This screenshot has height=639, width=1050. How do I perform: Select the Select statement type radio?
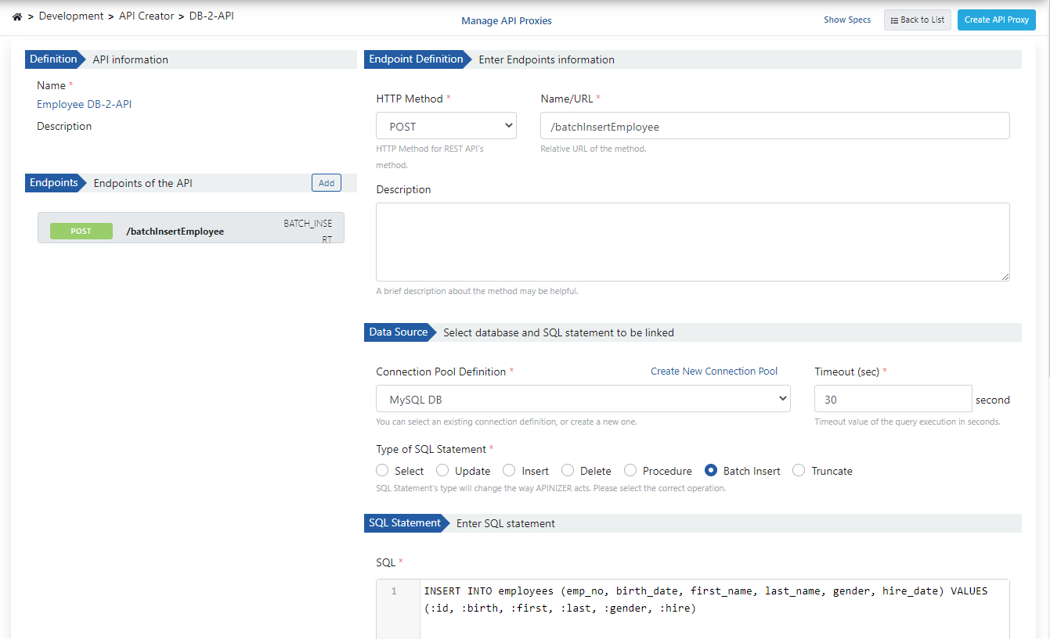coord(382,471)
